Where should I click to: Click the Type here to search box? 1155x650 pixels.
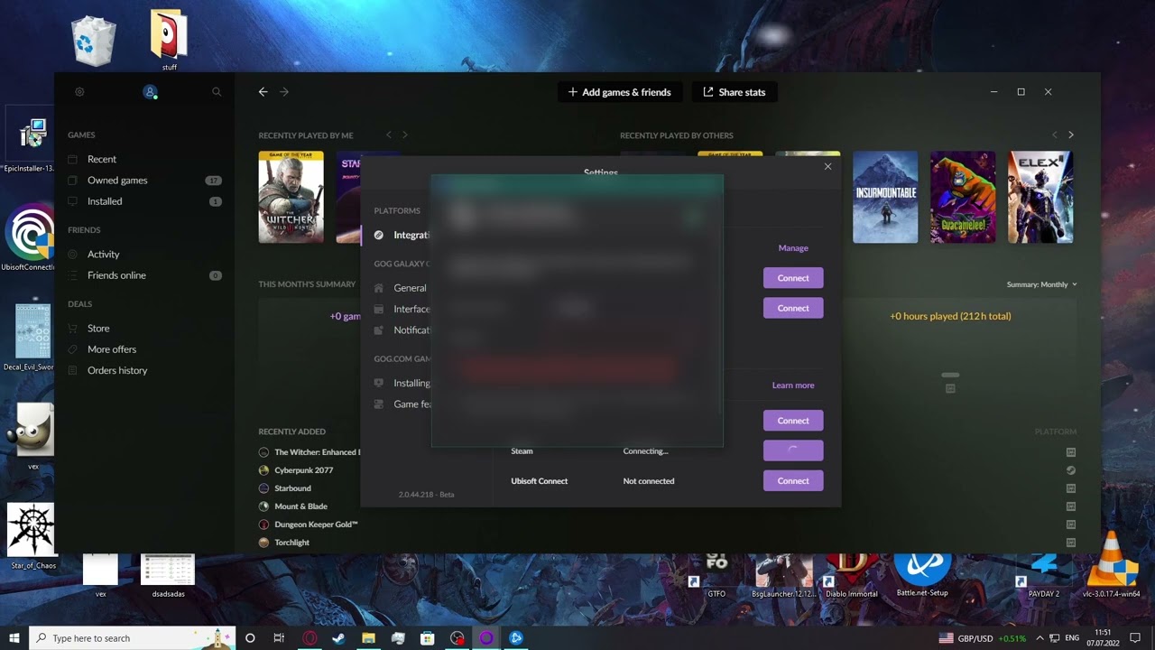(x=133, y=638)
